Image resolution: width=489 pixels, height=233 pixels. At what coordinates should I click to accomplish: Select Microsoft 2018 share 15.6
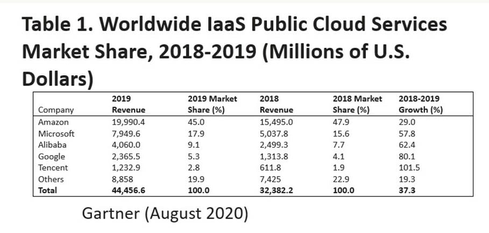click(x=340, y=134)
